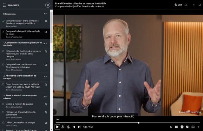Like the course with the thumbs-up icon
The image size is (203, 131).
click(x=176, y=5)
